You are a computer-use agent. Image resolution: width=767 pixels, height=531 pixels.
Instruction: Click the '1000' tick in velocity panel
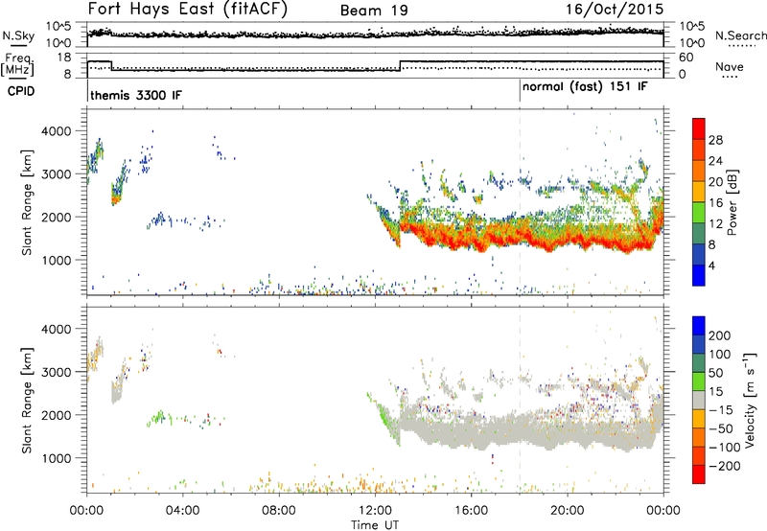[57, 458]
